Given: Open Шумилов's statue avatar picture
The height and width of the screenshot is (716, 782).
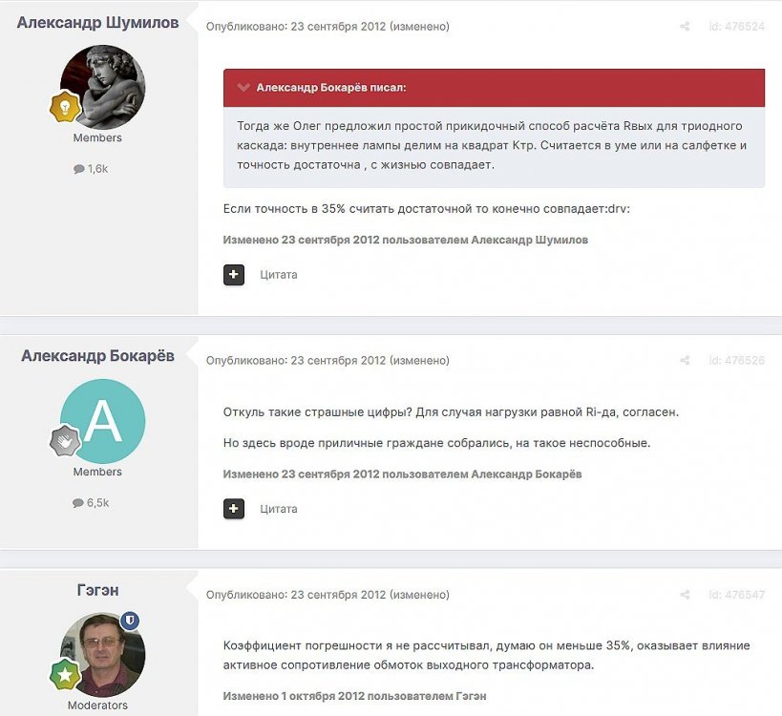Looking at the screenshot, I should point(103,87).
